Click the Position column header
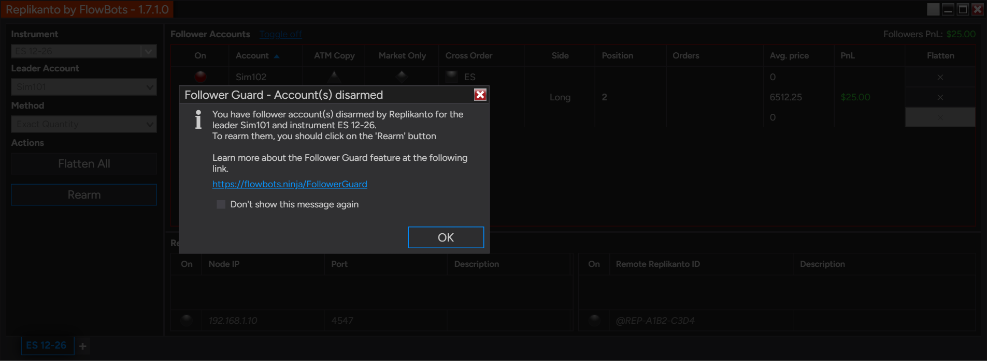Image resolution: width=987 pixels, height=361 pixels. point(631,55)
